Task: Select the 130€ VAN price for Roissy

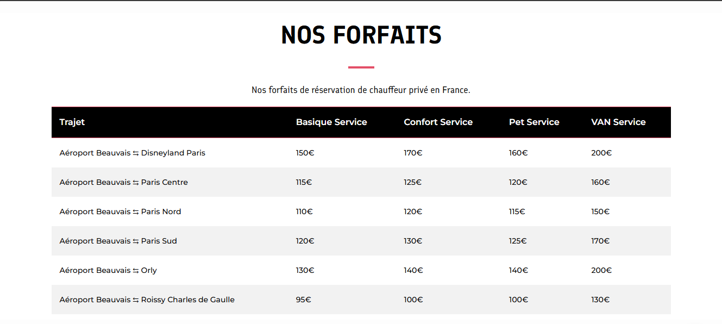Action: pyautogui.click(x=600, y=300)
